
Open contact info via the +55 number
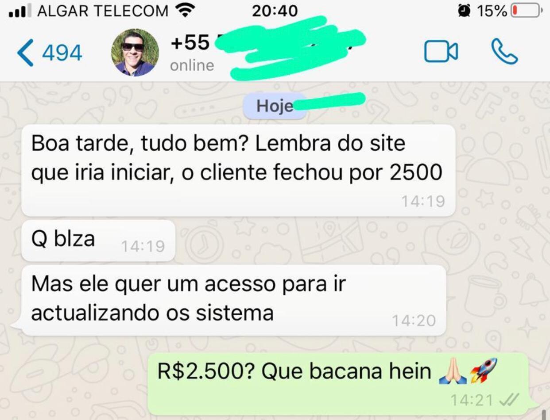point(190,43)
